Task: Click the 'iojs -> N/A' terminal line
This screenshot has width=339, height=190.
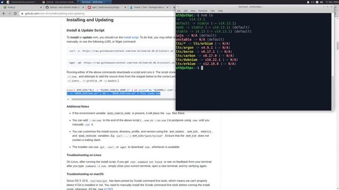Action: point(196,35)
